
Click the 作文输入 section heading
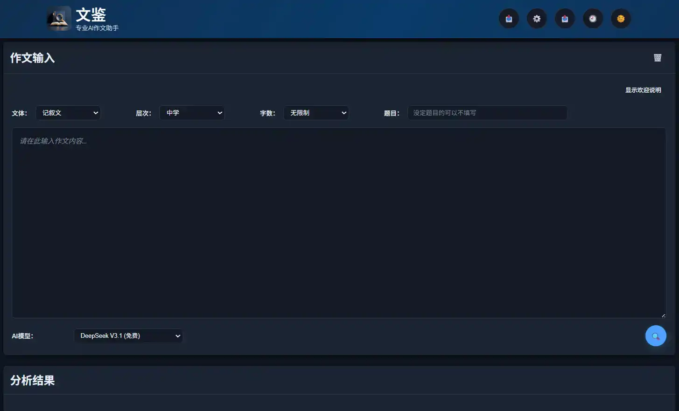(33, 58)
